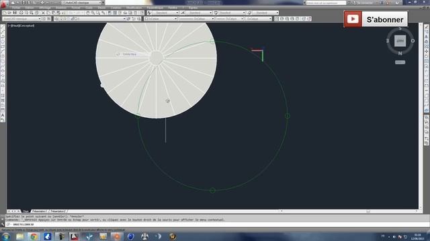The width and height of the screenshot is (430, 241).
Task: Select the Zoom realtime magnifier tool
Action: (93, 13)
